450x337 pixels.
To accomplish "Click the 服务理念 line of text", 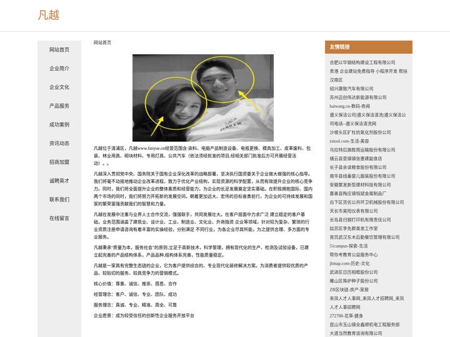I will point(135,305).
